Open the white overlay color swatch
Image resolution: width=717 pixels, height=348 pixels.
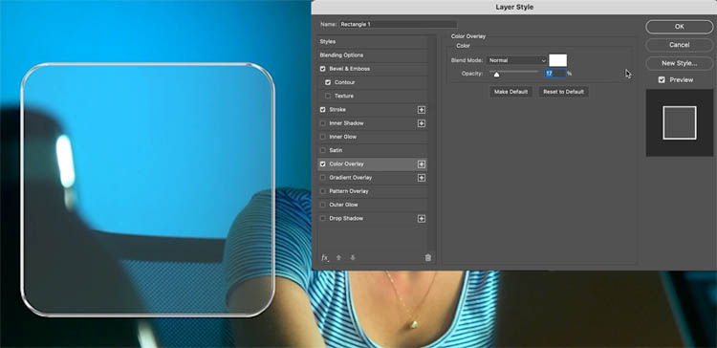click(x=558, y=60)
